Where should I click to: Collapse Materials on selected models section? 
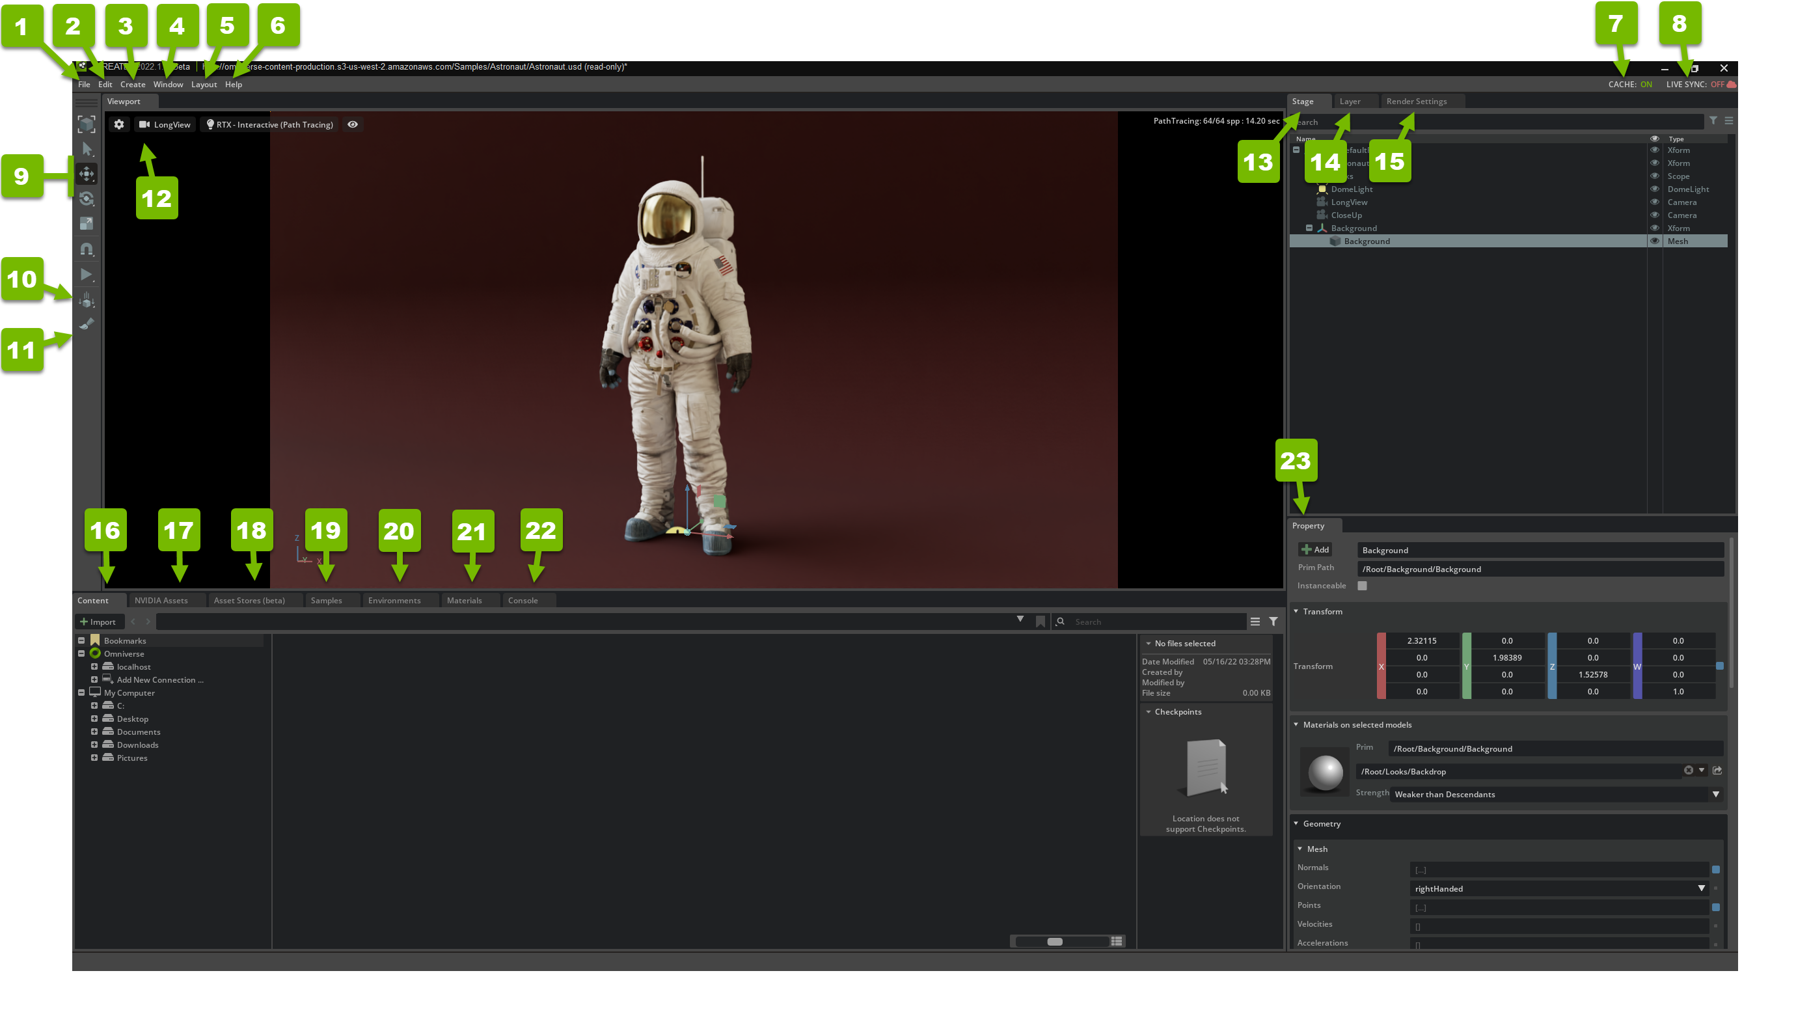1296,725
